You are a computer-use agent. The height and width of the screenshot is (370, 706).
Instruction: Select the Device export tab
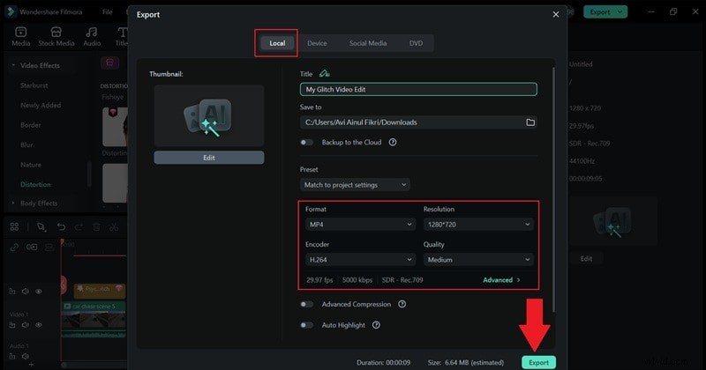click(317, 43)
